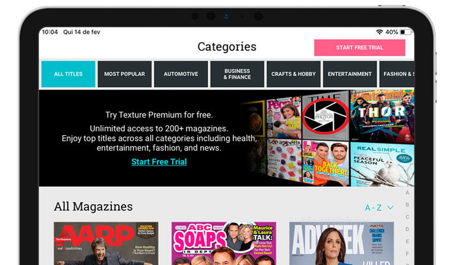455x265 pixels.
Task: Tap the battery indicator icon
Action: (x=406, y=32)
